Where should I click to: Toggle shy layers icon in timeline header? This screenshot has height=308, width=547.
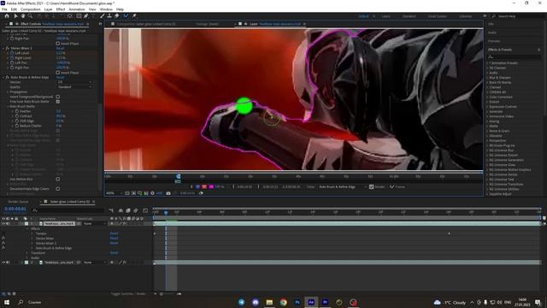point(121,210)
